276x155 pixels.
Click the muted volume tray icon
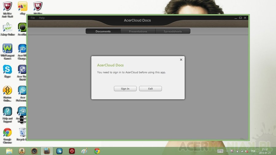tap(247, 151)
